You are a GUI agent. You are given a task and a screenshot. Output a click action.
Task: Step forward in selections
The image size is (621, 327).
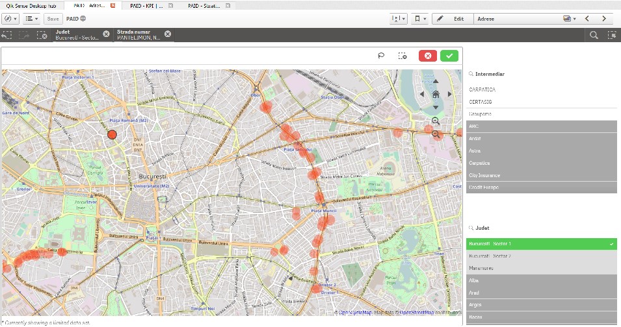[x=24, y=35]
